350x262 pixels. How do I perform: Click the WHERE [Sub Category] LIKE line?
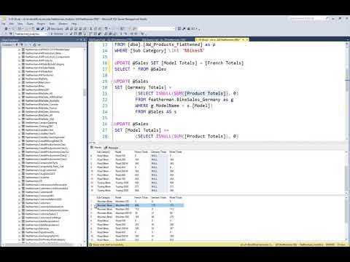(x=160, y=51)
